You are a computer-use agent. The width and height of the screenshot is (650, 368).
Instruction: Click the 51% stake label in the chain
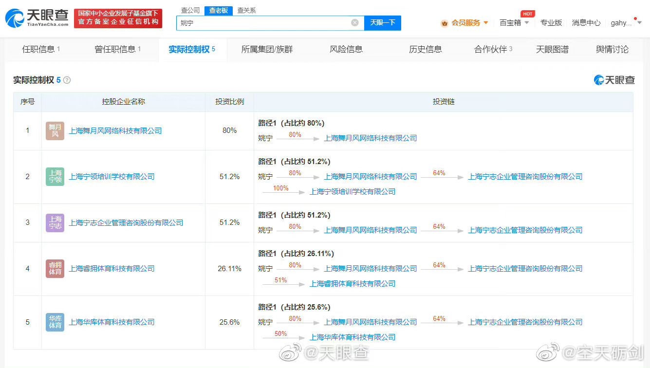tap(281, 280)
